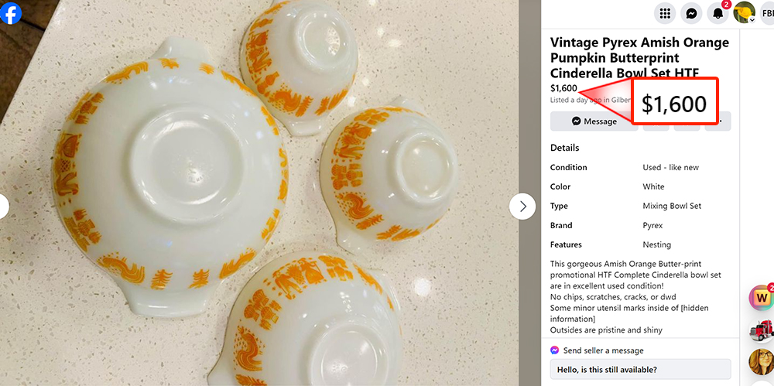The image size is (774, 386).
Task: Go to next listing photo
Action: 523,207
